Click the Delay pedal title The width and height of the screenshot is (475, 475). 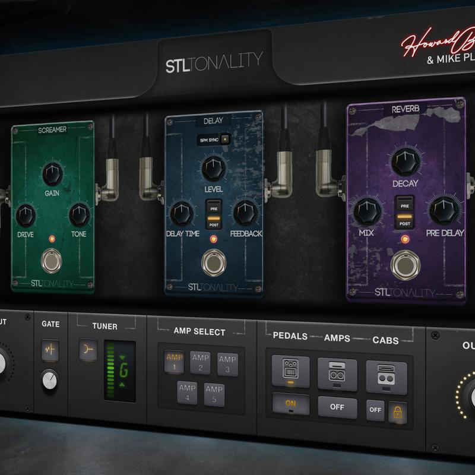coord(213,121)
